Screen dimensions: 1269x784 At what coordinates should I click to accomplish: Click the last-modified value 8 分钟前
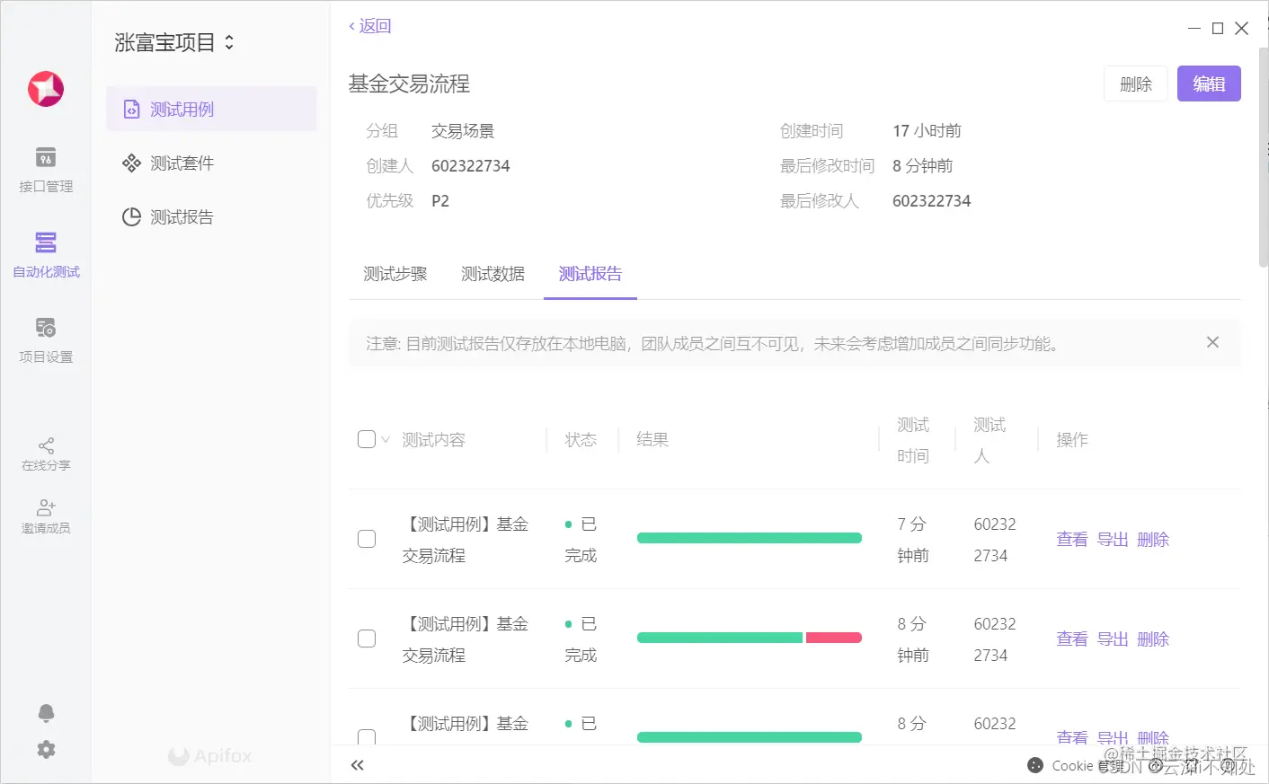point(922,166)
